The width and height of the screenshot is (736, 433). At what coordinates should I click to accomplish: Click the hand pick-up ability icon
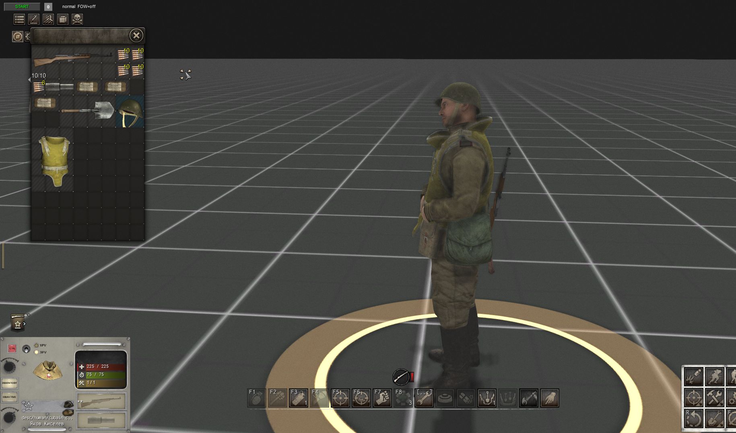click(550, 398)
